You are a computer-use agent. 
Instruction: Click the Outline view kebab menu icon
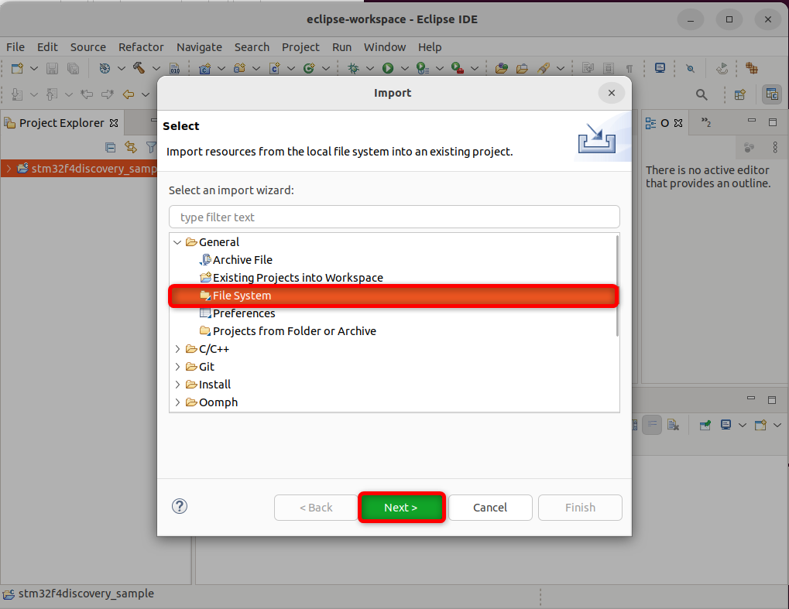point(775,147)
